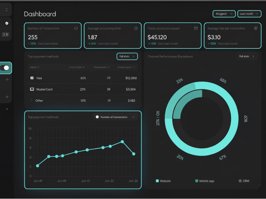Sort table by Transactions column
266x199 pixels.
tap(101, 67)
